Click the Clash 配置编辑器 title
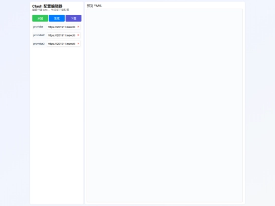Viewport: 275px width, 206px height. [47, 6]
